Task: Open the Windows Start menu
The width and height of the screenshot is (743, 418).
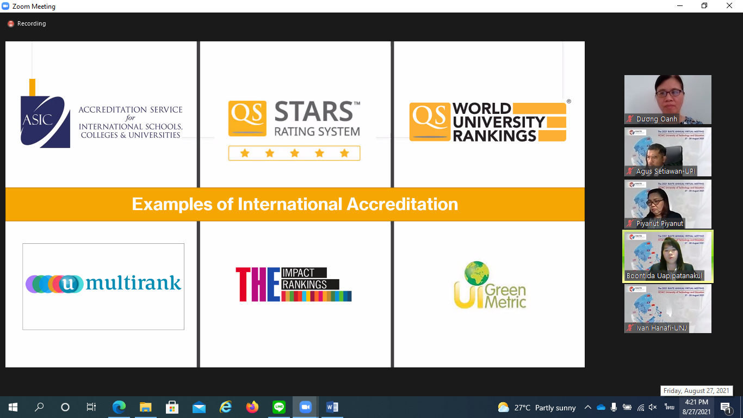Action: click(x=13, y=407)
